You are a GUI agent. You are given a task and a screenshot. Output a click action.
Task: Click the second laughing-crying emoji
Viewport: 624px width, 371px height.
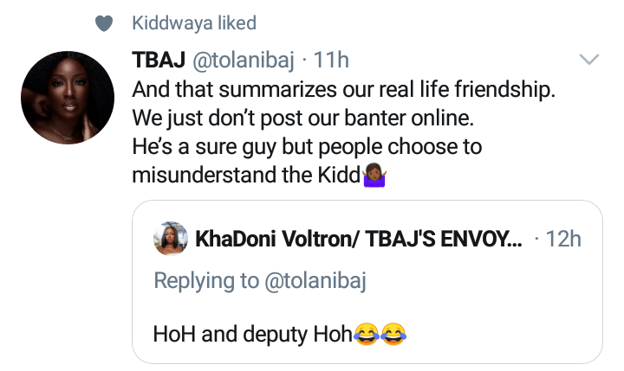[393, 333]
